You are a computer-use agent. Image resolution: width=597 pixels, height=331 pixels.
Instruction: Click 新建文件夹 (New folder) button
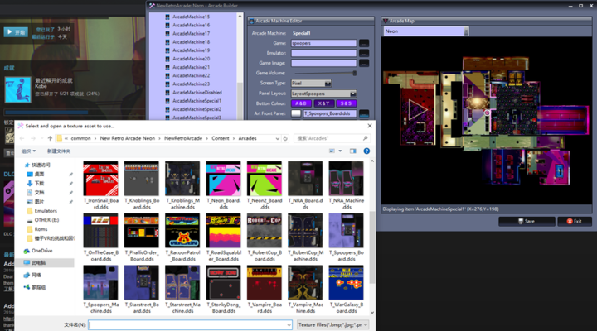pos(59,151)
